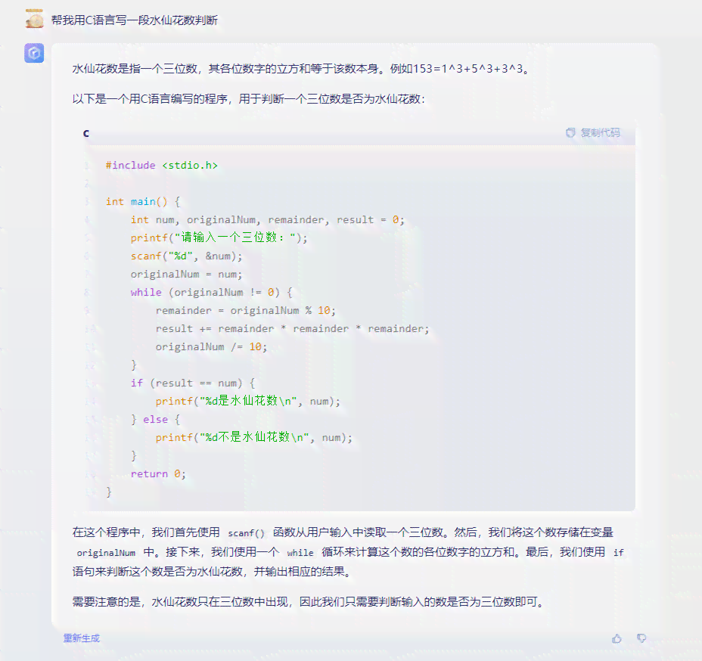Viewport: 702px width, 661px height.
Task: Click the 'int main() {' code line
Action: coord(143,202)
